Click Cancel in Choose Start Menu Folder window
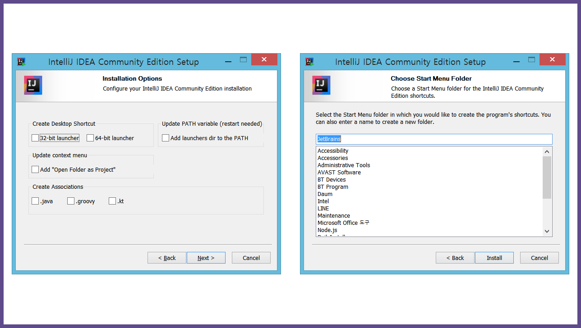The image size is (581, 328). tap(539, 258)
